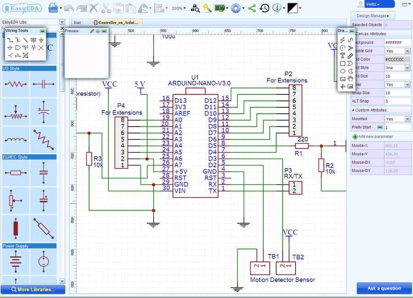
Task: Click the clipboard paste icon
Action: point(130,8)
